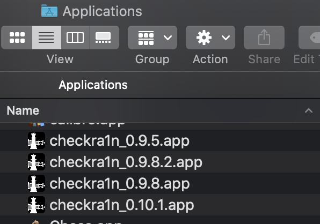Click the checkra1n_0.10.1.app chess icon
The image size is (320, 224).
(x=37, y=205)
